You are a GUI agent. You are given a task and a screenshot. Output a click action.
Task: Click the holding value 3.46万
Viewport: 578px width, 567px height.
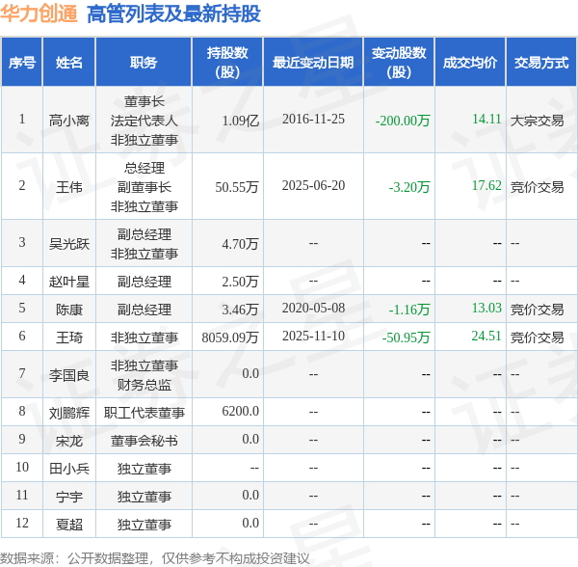click(240, 310)
